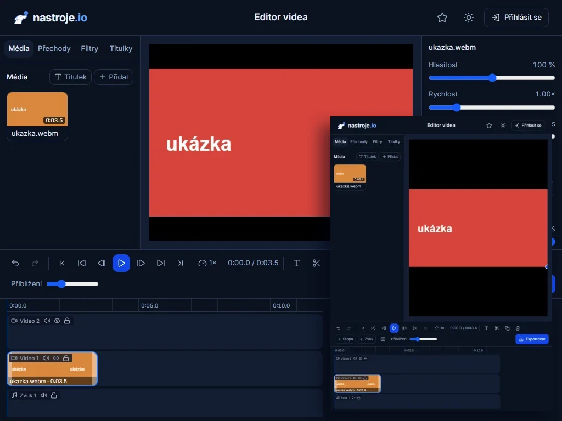The height and width of the screenshot is (421, 562).
Task: Click undo in the small inset editor toolbar
Action: pos(338,328)
